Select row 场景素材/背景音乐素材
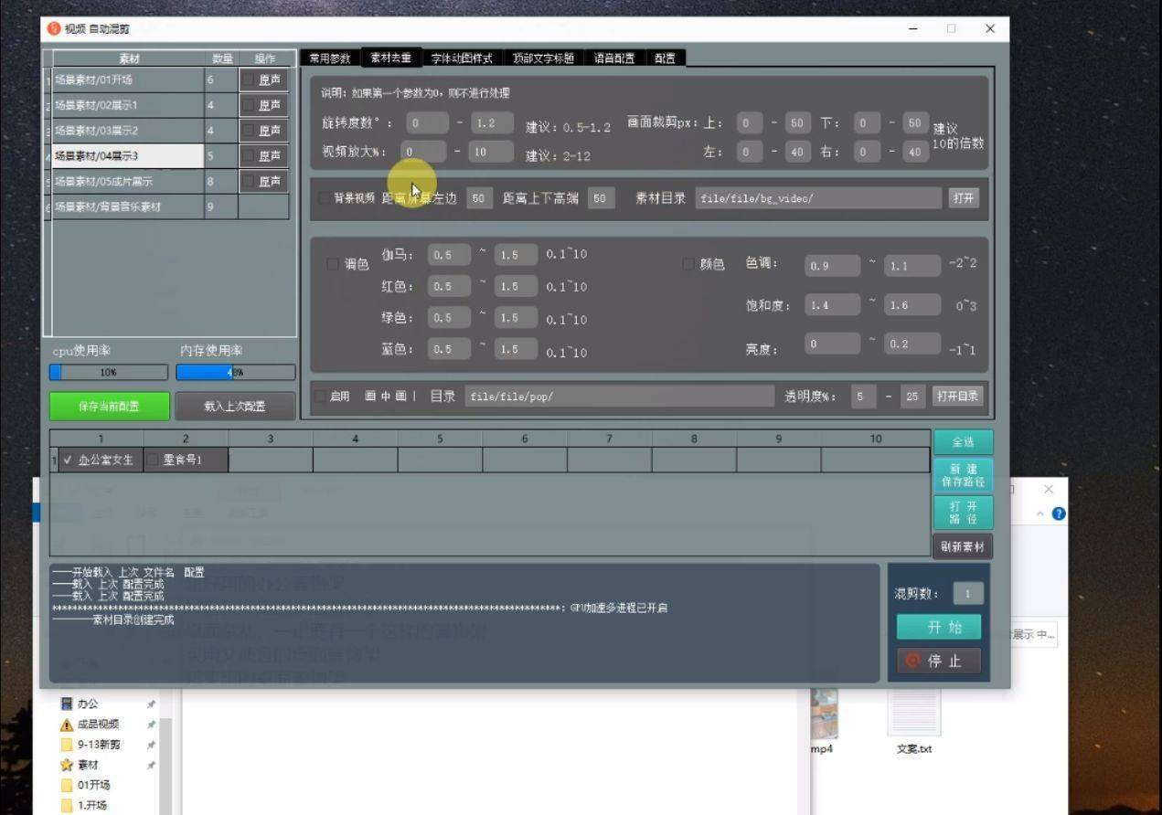Viewport: 1162px width, 815px height. click(127, 207)
